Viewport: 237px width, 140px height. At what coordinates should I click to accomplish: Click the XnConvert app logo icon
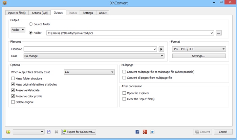click(5, 3)
